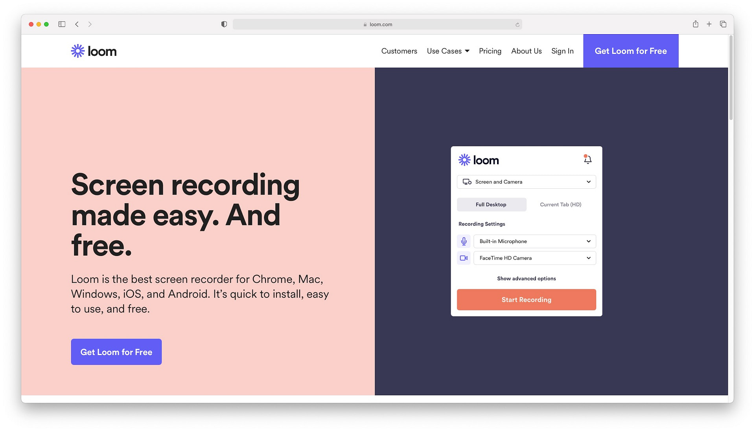Show advanced options expander

(526, 278)
